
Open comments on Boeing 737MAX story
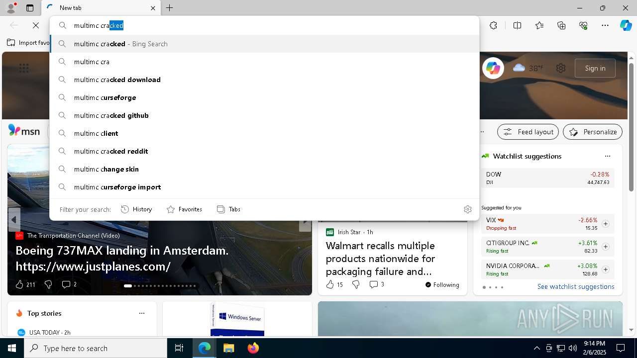(69, 284)
